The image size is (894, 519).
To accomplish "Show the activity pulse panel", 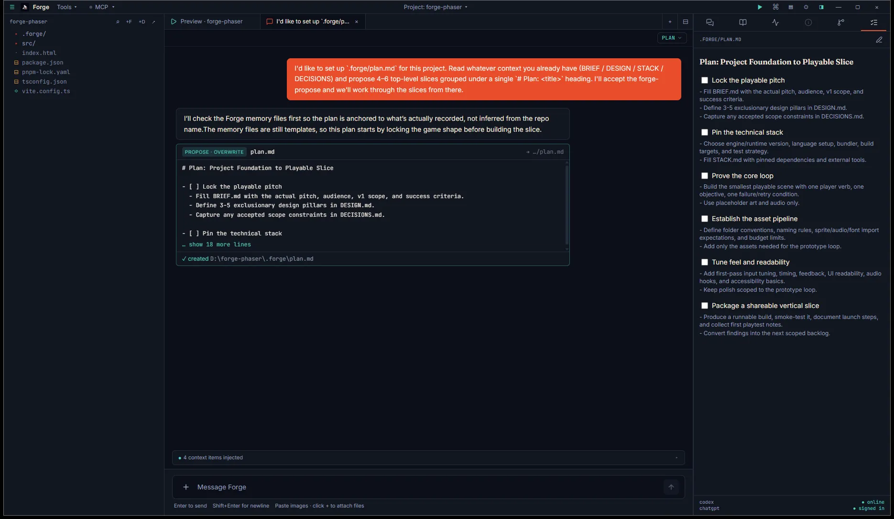I will click(x=775, y=22).
